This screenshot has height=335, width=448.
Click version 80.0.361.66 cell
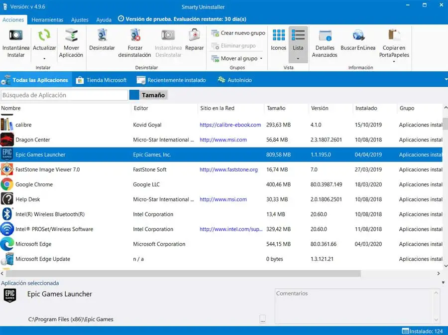(x=324, y=244)
